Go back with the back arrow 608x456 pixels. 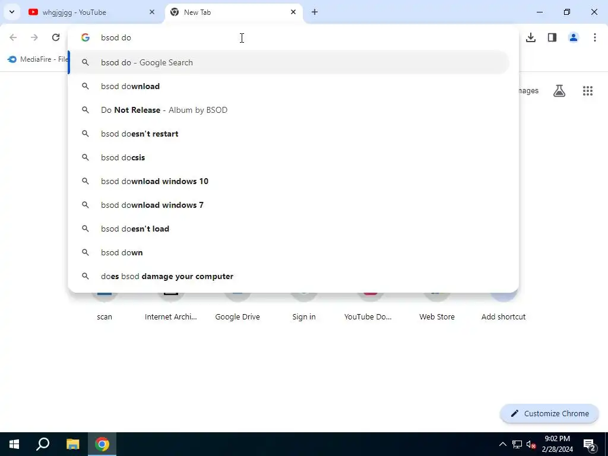point(13,37)
